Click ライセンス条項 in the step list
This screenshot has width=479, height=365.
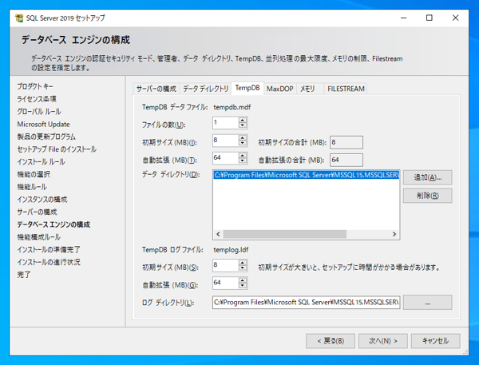37,99
